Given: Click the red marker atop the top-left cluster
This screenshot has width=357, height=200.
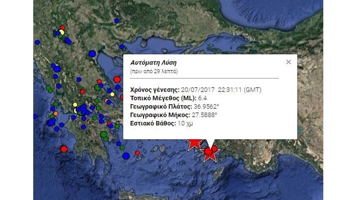Looking at the screenshot, I should point(62,28).
